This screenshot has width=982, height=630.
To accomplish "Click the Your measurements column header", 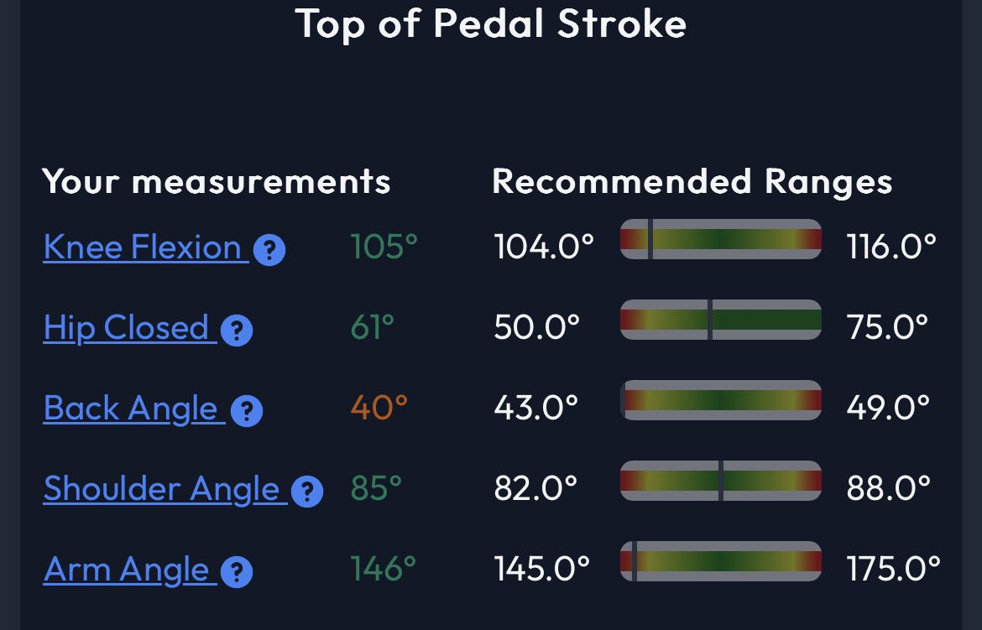I will pos(217,181).
